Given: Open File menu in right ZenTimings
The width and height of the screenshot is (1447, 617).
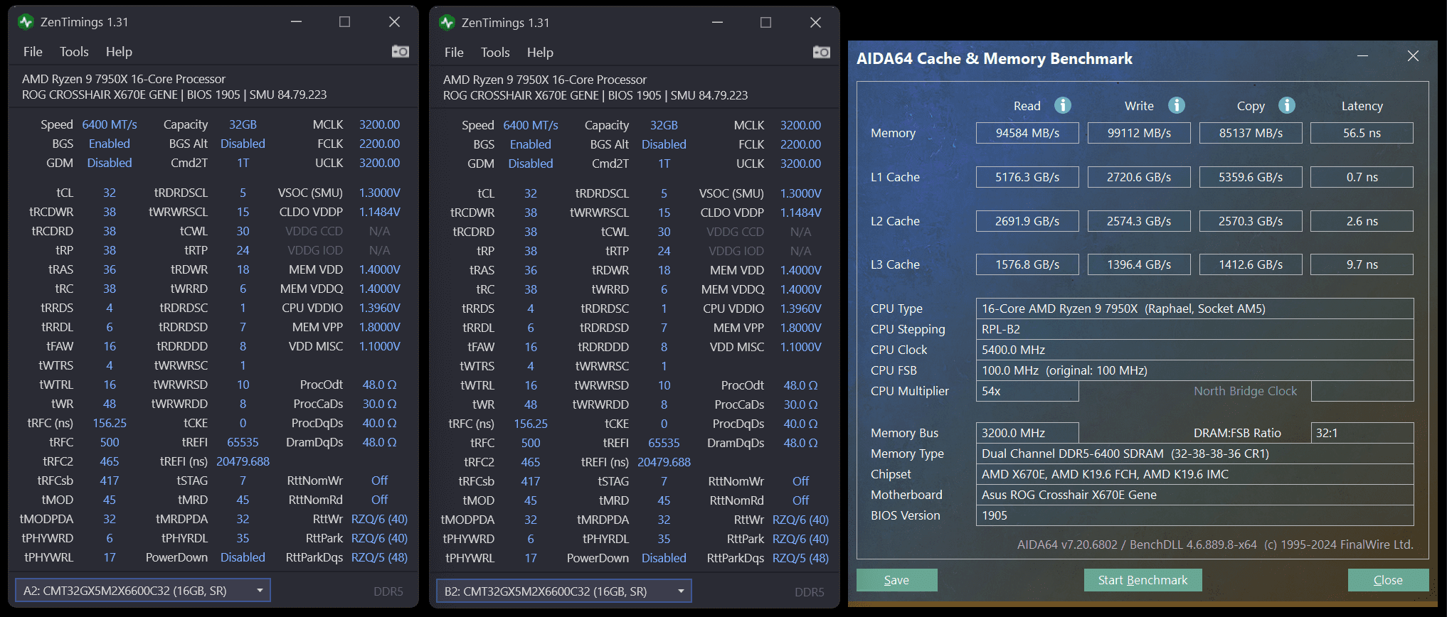Looking at the screenshot, I should pos(454,53).
